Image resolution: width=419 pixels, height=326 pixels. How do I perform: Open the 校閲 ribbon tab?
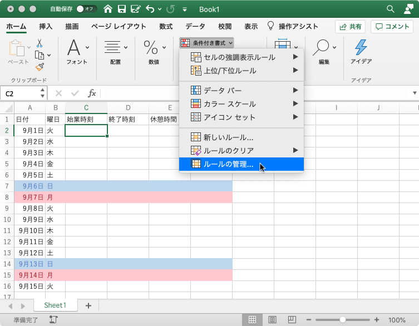(x=225, y=27)
